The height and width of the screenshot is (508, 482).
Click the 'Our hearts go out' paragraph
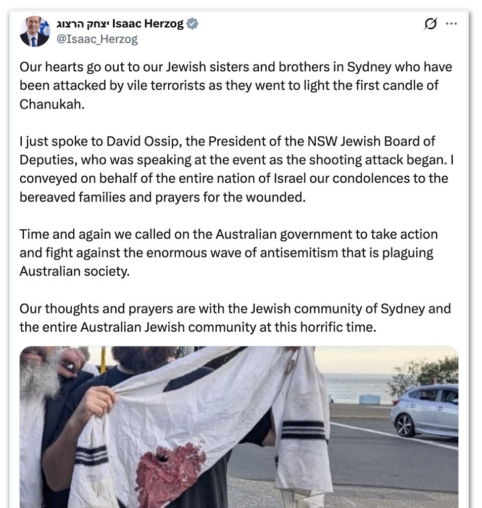(235, 85)
